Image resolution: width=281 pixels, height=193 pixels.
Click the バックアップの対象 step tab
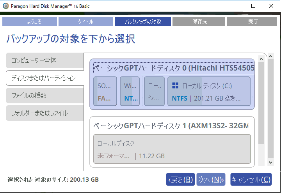click(143, 21)
